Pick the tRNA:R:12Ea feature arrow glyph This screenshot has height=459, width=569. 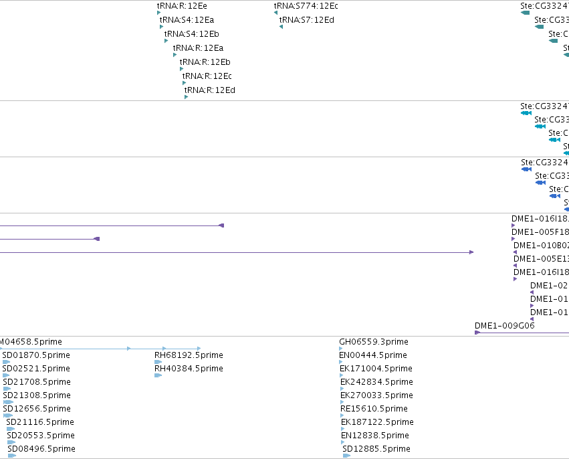175,55
